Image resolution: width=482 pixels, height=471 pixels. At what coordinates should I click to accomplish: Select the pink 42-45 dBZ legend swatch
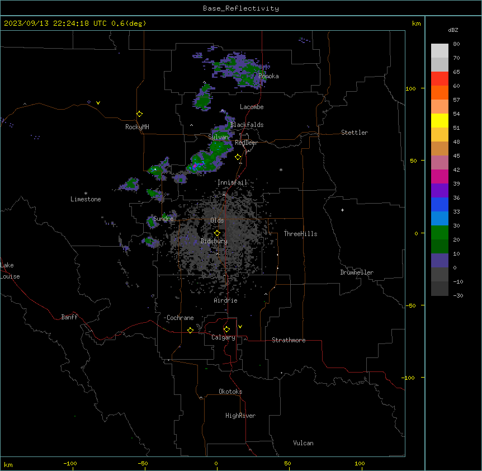click(440, 163)
